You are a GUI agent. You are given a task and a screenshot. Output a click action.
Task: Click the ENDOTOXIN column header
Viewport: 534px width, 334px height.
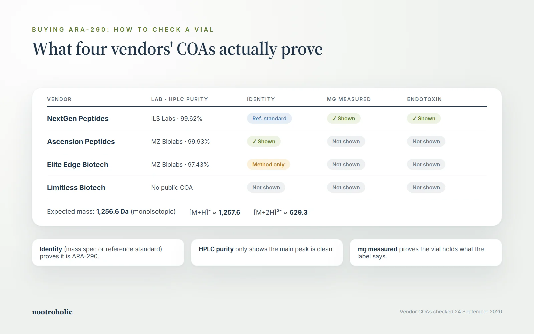coord(424,99)
